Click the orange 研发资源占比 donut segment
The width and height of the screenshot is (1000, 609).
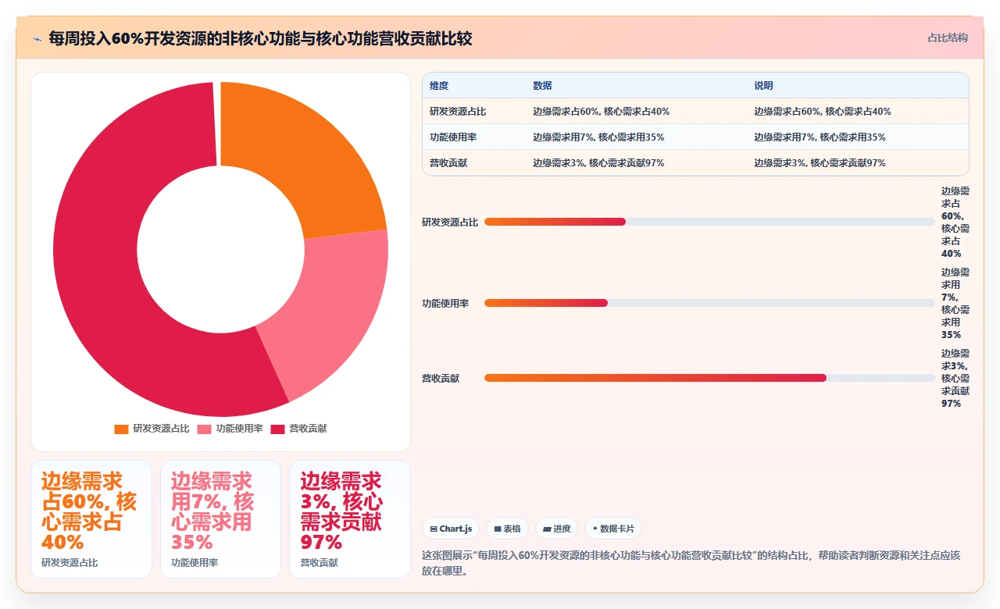(x=309, y=160)
